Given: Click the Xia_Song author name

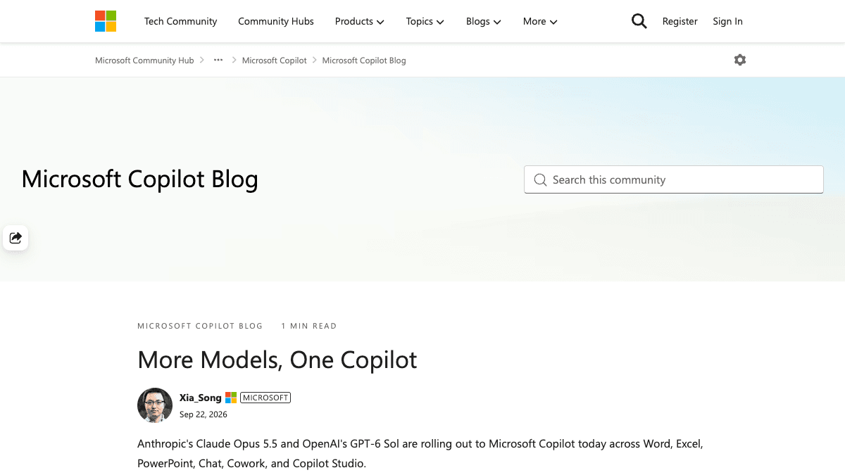Looking at the screenshot, I should (201, 398).
